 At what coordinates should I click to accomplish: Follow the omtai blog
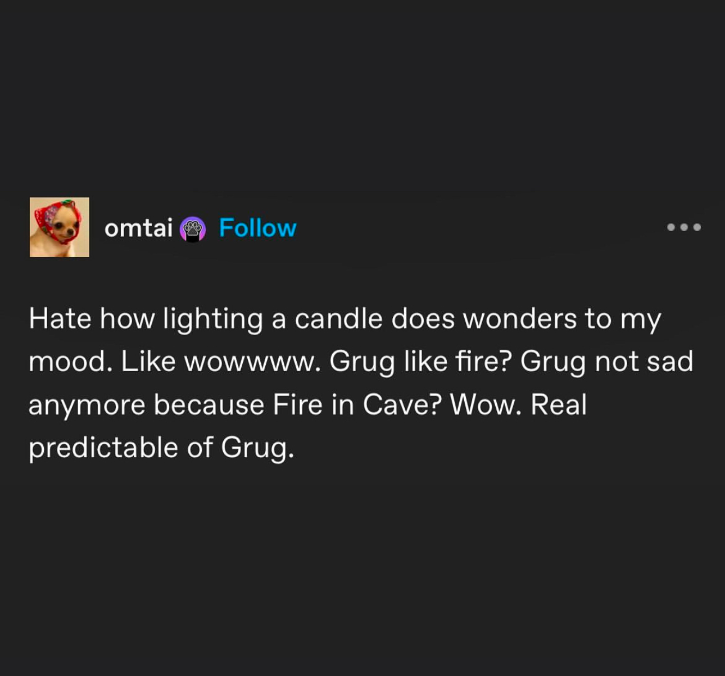pyautogui.click(x=257, y=228)
